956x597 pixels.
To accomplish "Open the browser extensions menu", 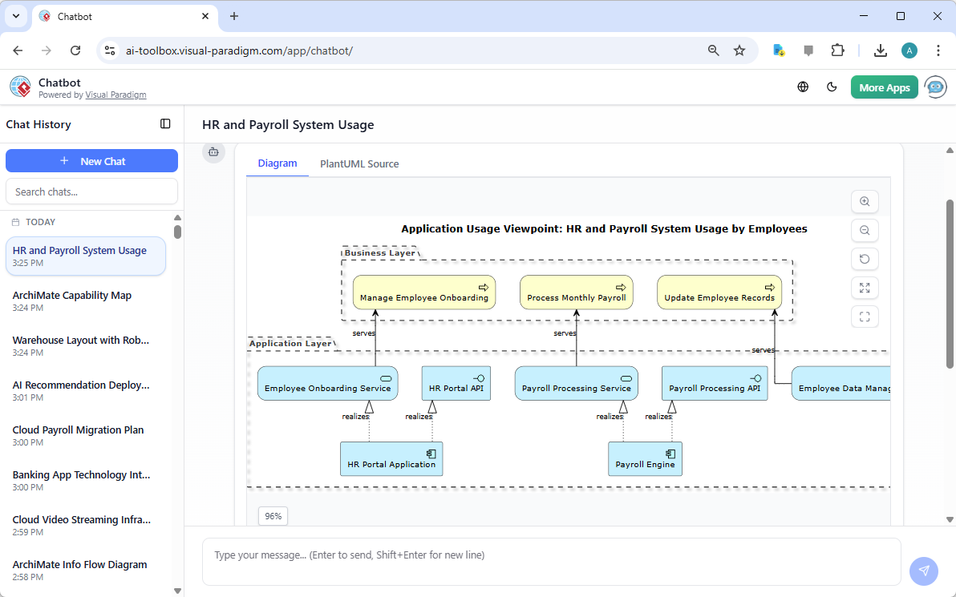I will (x=837, y=50).
